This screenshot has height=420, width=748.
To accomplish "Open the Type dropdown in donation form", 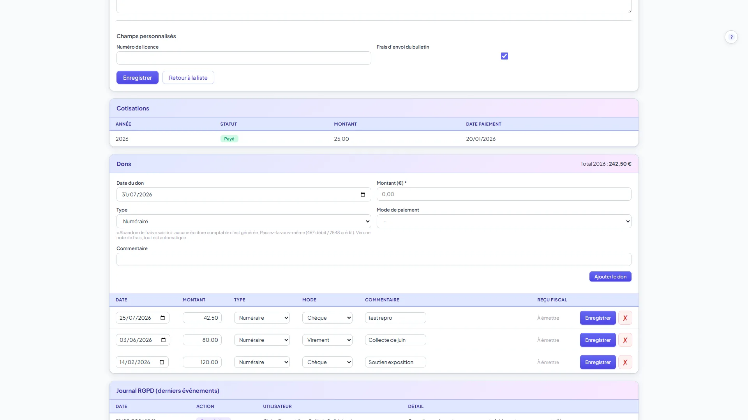I will 243,221.
